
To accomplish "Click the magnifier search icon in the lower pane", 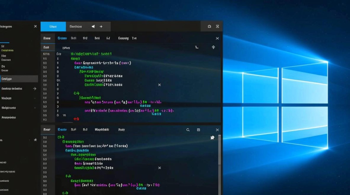I will (x=188, y=130).
